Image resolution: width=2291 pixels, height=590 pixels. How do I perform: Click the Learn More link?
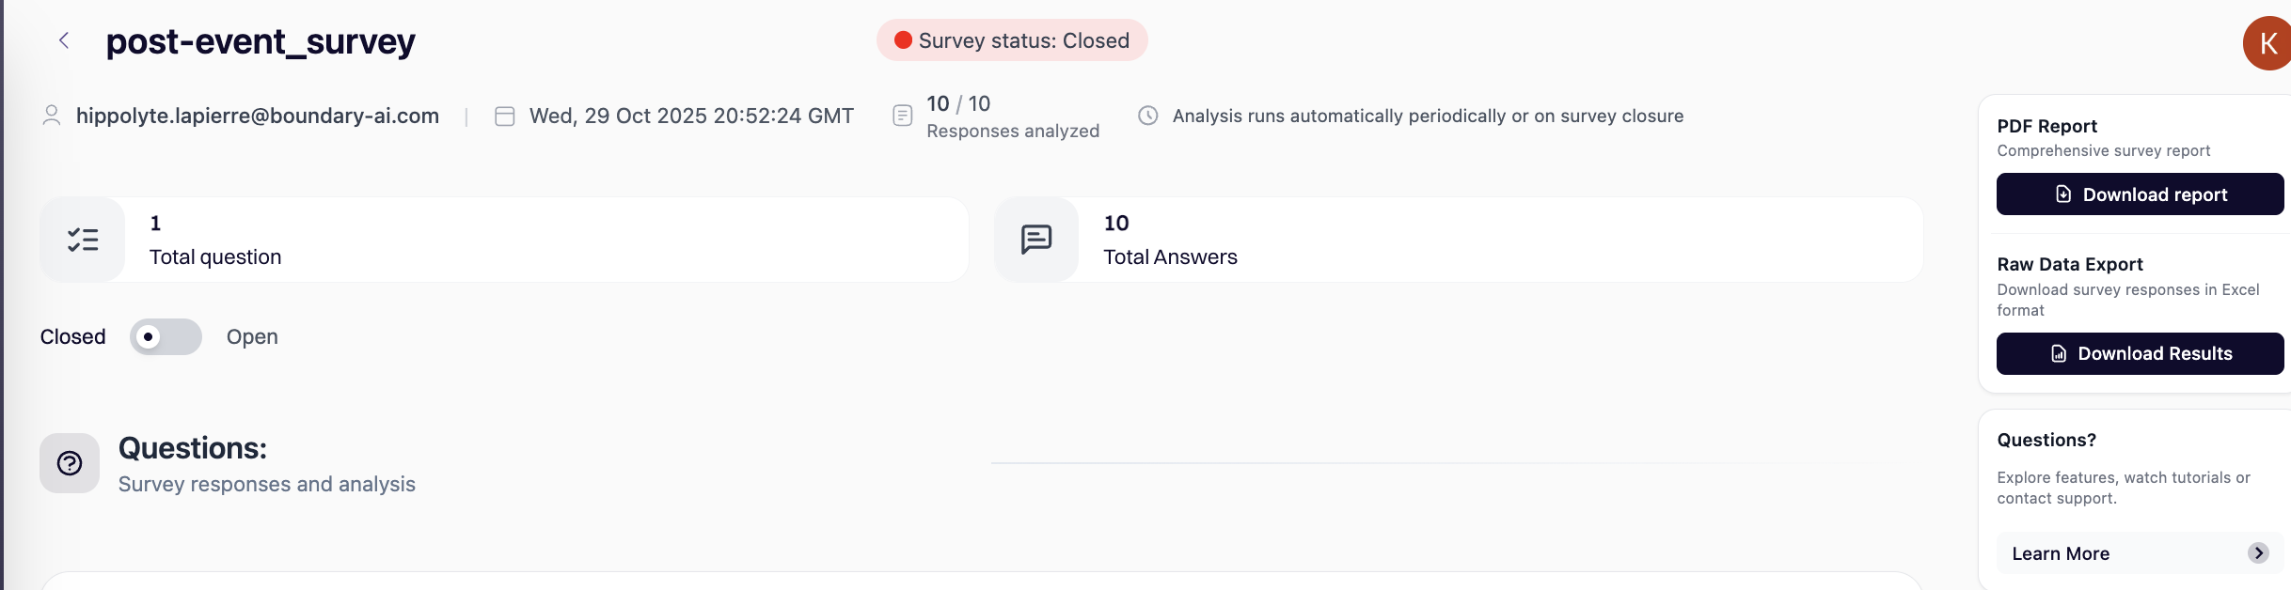2061,554
